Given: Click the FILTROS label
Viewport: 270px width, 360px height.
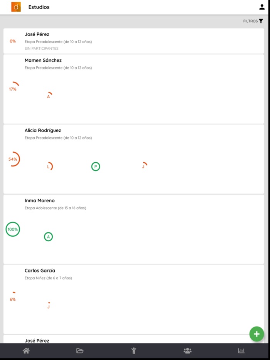Looking at the screenshot, I should tap(250, 21).
